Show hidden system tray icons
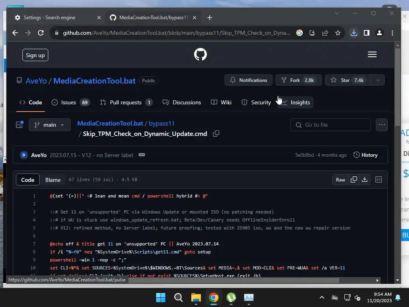Viewport: 409px width, 307px height. pos(322,297)
